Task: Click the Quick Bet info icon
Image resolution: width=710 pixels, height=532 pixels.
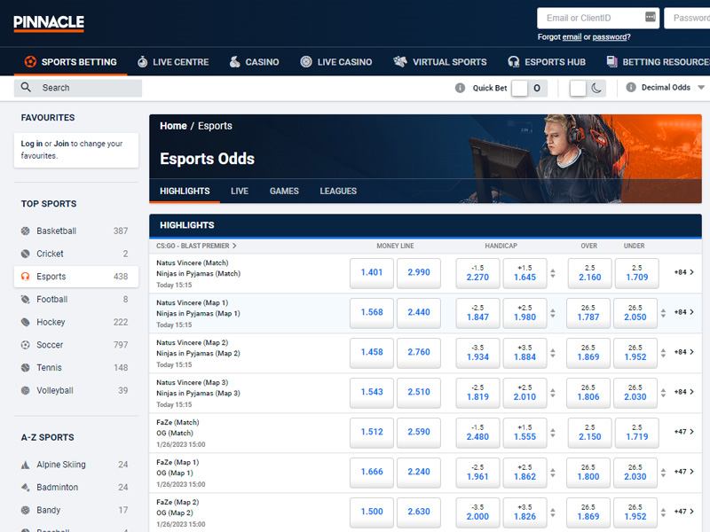Action: [460, 88]
